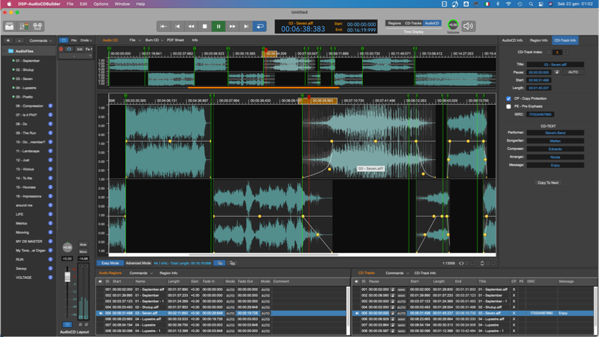Open the Options menu in the menu bar

(x=100, y=4)
